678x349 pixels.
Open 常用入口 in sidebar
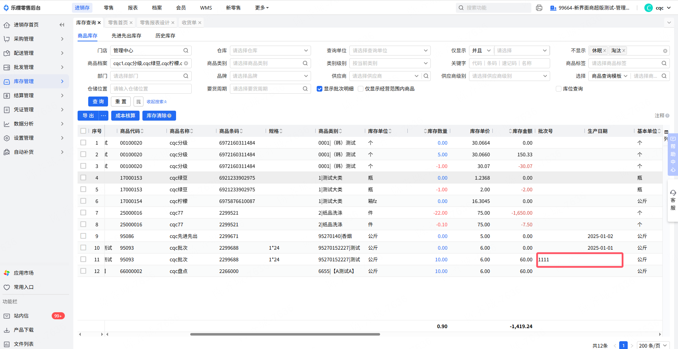pos(24,287)
